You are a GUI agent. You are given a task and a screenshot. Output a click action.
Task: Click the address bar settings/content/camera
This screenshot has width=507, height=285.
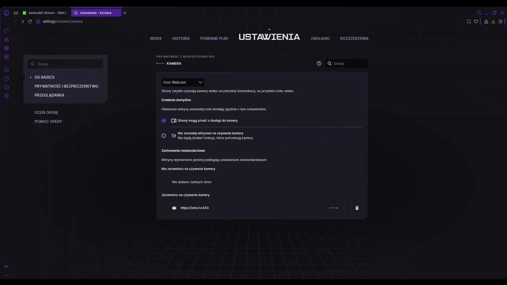tap(63, 21)
